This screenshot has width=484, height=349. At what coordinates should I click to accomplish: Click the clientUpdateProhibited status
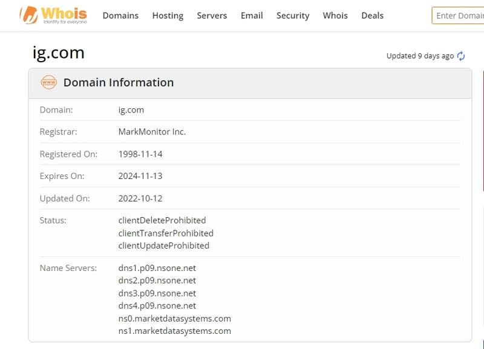pyautogui.click(x=164, y=246)
